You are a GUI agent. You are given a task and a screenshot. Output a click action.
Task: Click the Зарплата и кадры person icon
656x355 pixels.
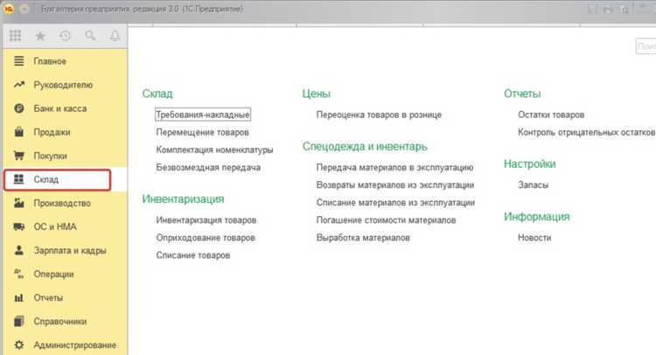click(x=19, y=250)
